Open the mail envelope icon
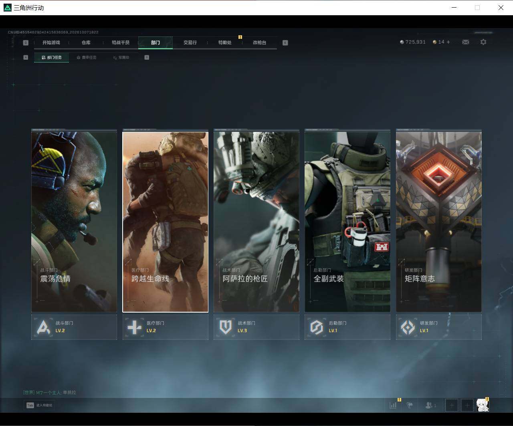Screen dimensions: 513x426 point(465,42)
